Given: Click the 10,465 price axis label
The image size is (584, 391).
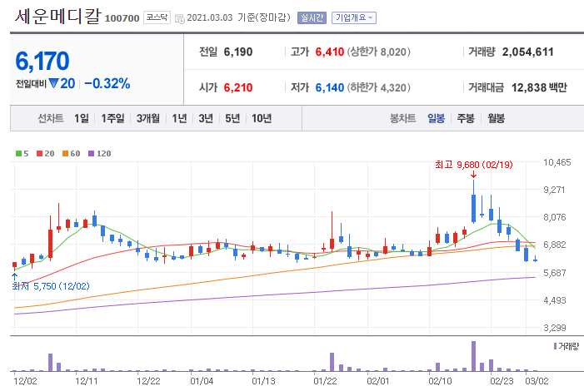Looking at the screenshot, I should click(557, 162).
